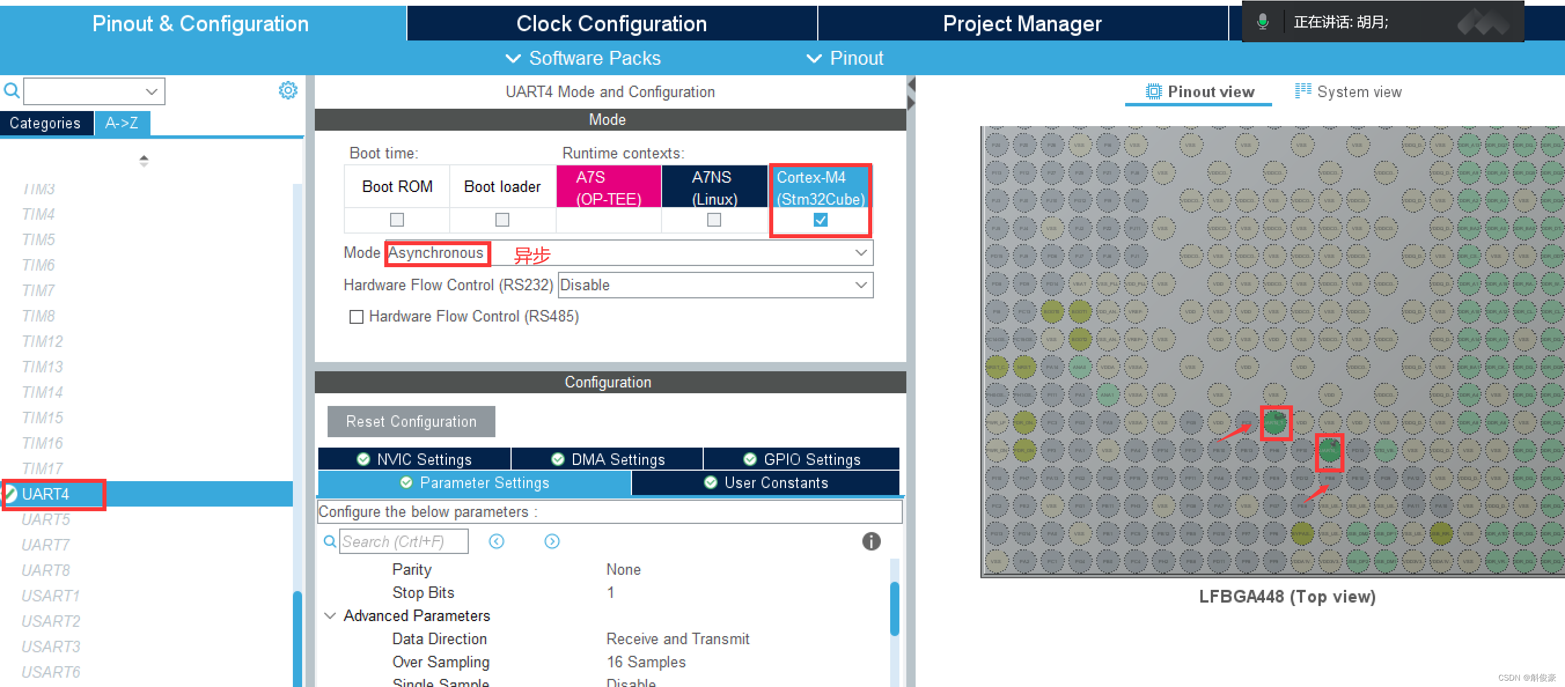Click the parameter list vertical scrollbar
Image resolution: width=1565 pixels, height=687 pixels.
click(x=894, y=609)
